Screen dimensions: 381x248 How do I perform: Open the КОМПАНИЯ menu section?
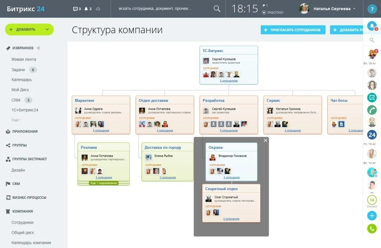click(23, 211)
